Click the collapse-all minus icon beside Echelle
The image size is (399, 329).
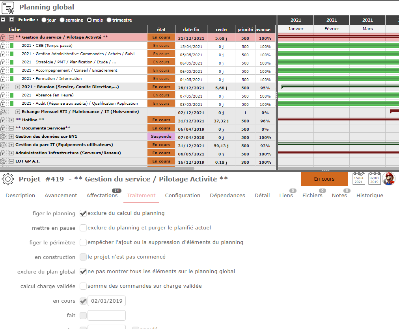click(3, 20)
